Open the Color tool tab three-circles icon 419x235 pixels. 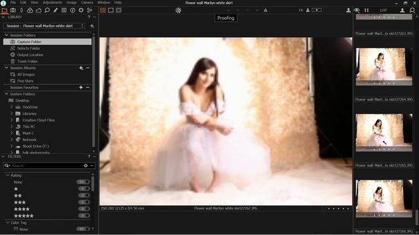click(x=30, y=10)
